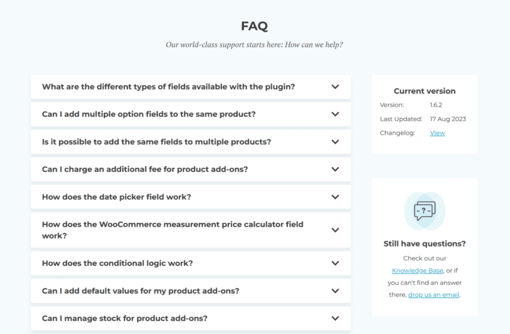Viewport: 510px width, 334px height.
Task: Click the FAQ heading
Action: (254, 26)
